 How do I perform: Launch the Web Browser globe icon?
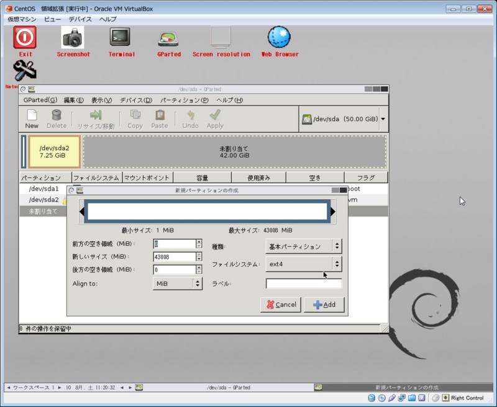(279, 37)
